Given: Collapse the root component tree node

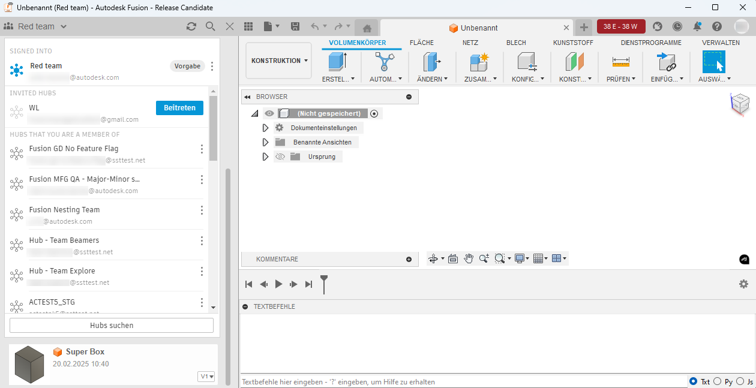Looking at the screenshot, I should click(x=254, y=113).
